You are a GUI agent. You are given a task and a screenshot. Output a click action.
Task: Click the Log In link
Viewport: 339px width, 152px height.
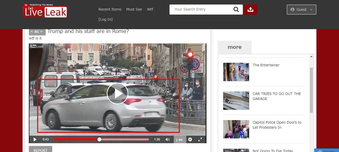coord(105,19)
